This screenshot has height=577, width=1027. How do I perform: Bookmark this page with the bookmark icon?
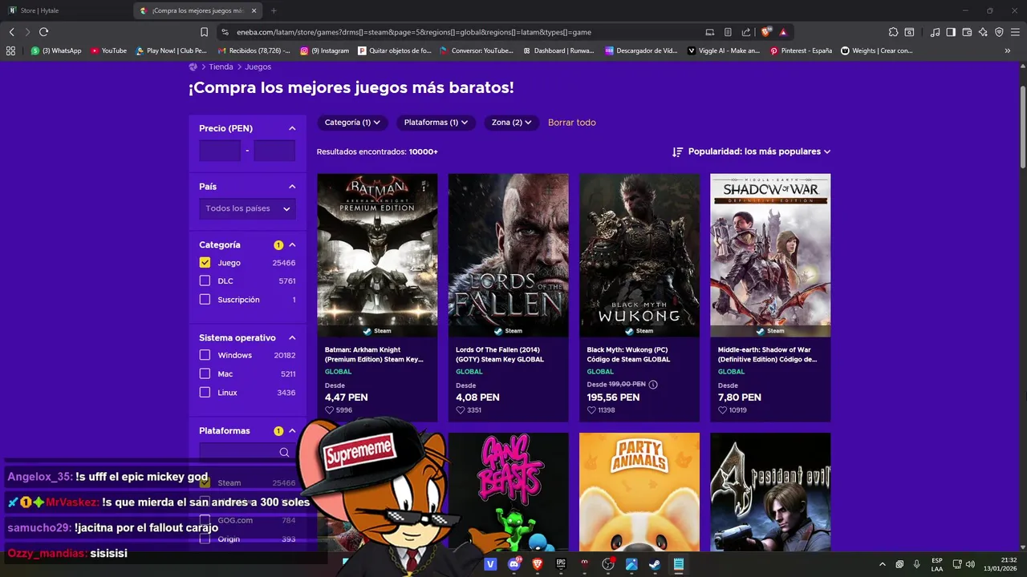click(205, 32)
